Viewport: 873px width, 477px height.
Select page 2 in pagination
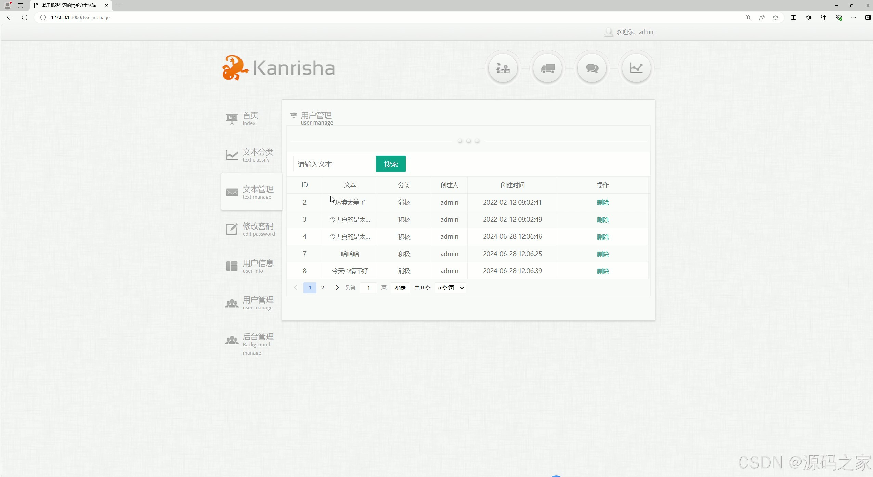[x=322, y=288]
